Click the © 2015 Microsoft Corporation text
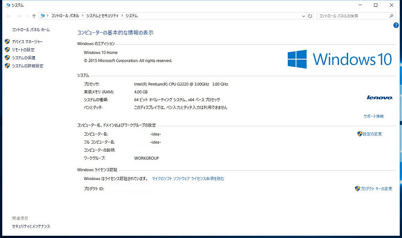 tap(128, 60)
